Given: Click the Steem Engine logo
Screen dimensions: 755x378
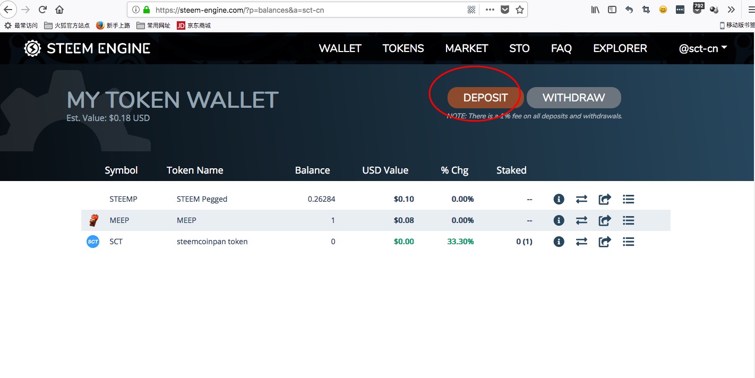Looking at the screenshot, I should 87,48.
